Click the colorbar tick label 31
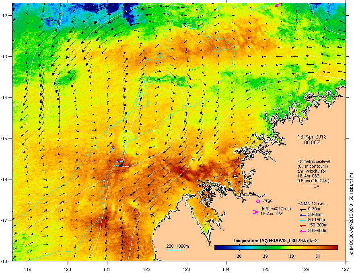354x273 pixels. point(318,256)
